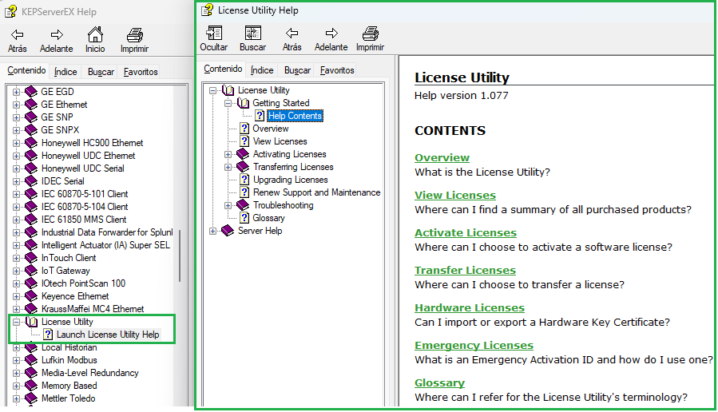Open Contenido tab in KEPServerEX Help
718x412 pixels.
coord(26,70)
